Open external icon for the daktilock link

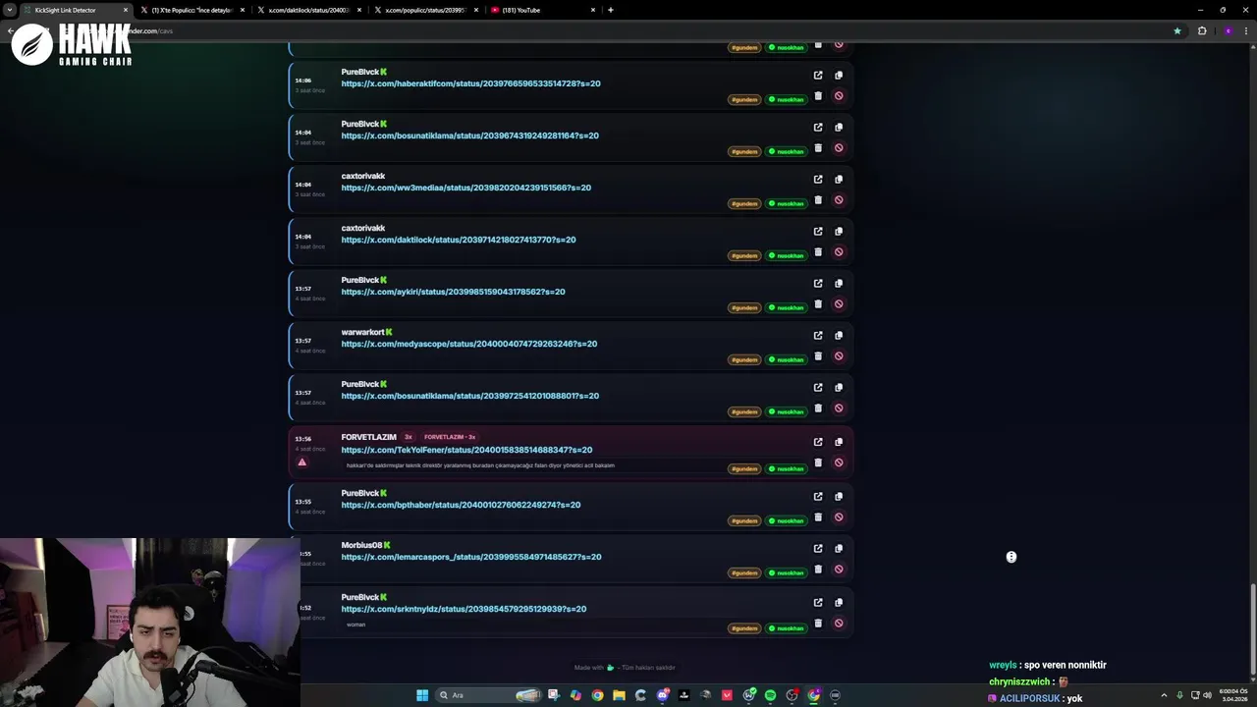coord(818,232)
